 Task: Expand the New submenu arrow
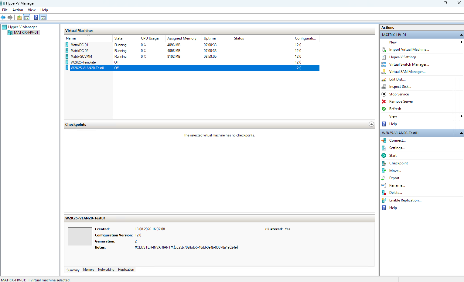pos(462,42)
